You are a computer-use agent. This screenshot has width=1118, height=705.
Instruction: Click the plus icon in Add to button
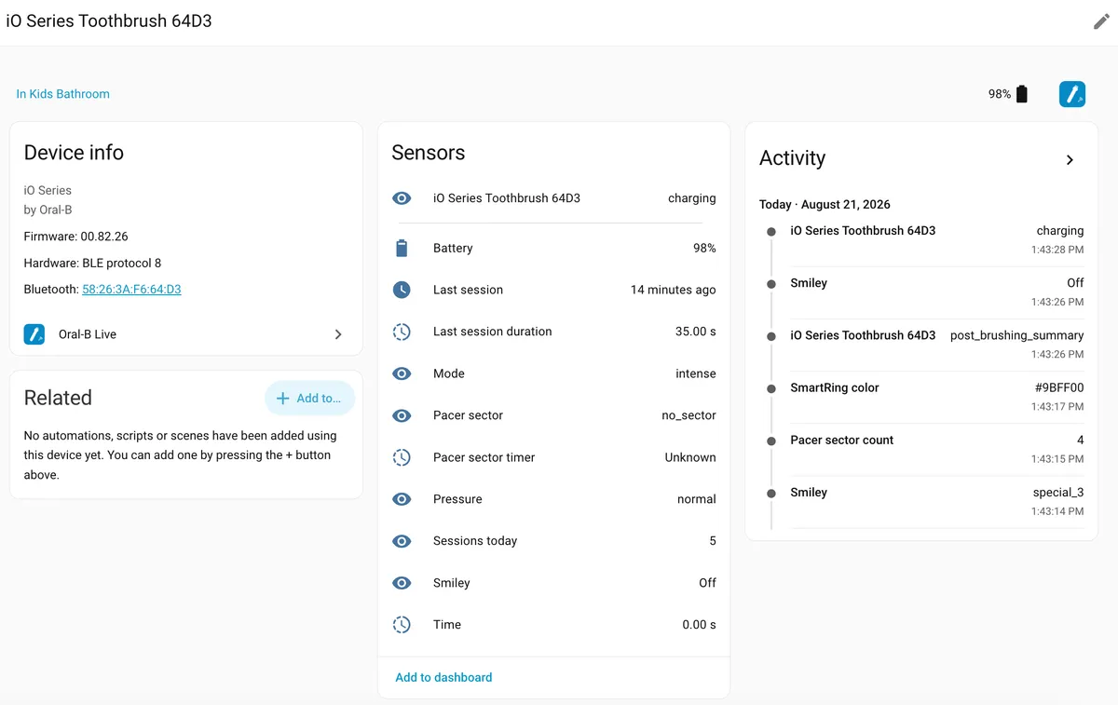click(x=283, y=399)
